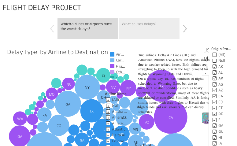Click the purple NC bubble
237x146 pixels.
(x=69, y=84)
